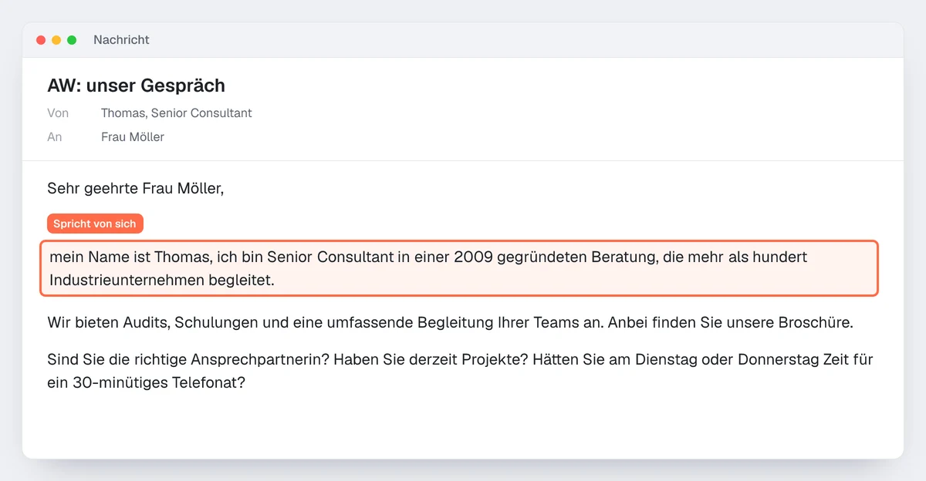The height and width of the screenshot is (481, 926).
Task: Click the subject 'AW: unser Gespräch'
Action: click(x=136, y=86)
